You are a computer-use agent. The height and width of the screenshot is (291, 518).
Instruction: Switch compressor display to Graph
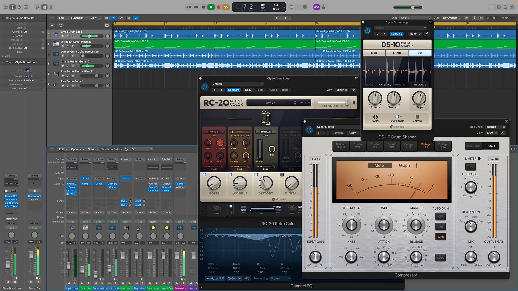[x=404, y=166]
